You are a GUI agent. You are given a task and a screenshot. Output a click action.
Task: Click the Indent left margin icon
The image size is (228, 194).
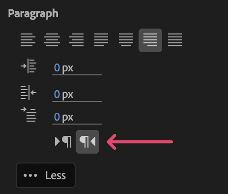click(28, 66)
